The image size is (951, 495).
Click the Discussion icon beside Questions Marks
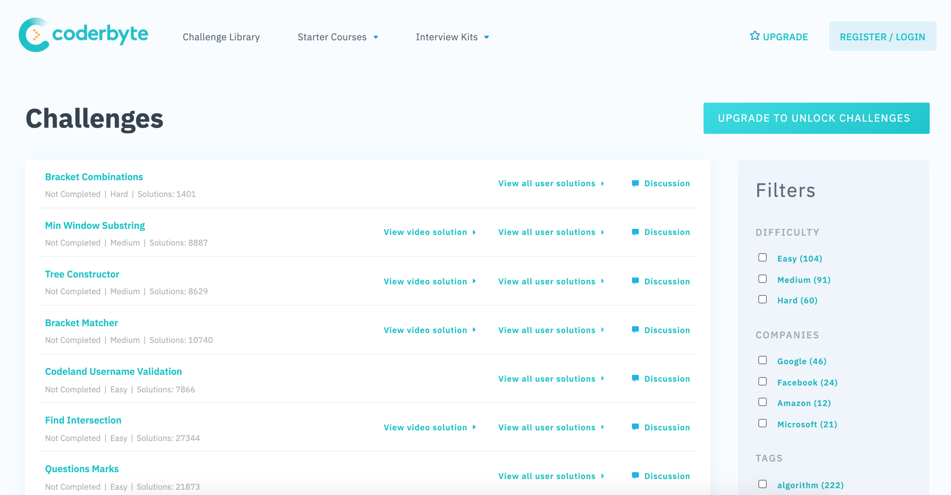(635, 476)
